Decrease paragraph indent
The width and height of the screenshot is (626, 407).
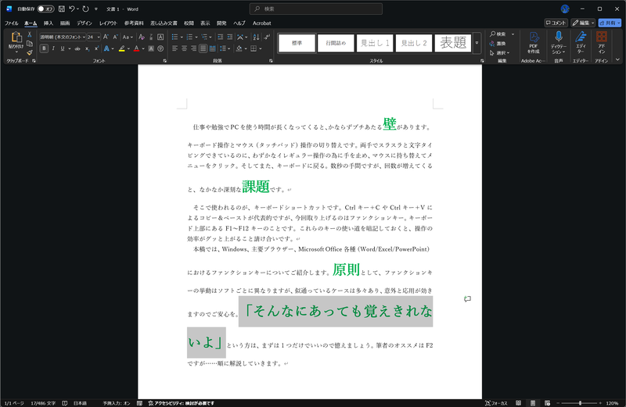coord(220,37)
